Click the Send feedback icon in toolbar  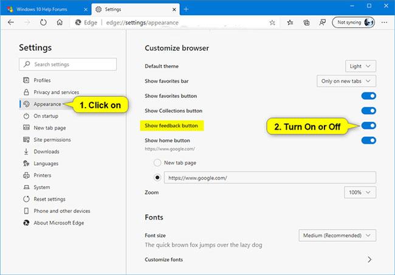(x=322, y=23)
